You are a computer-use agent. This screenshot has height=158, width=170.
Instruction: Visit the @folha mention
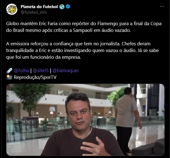(x=22, y=70)
